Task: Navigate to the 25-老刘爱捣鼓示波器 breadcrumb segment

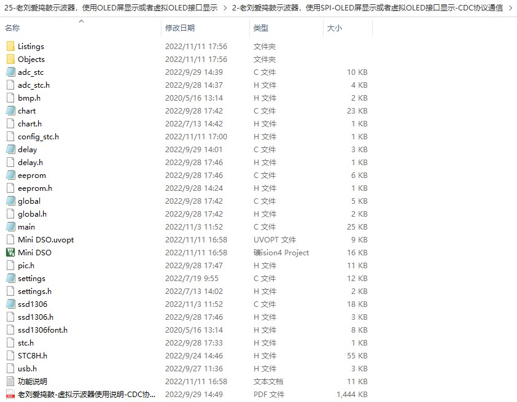Action: pos(111,8)
